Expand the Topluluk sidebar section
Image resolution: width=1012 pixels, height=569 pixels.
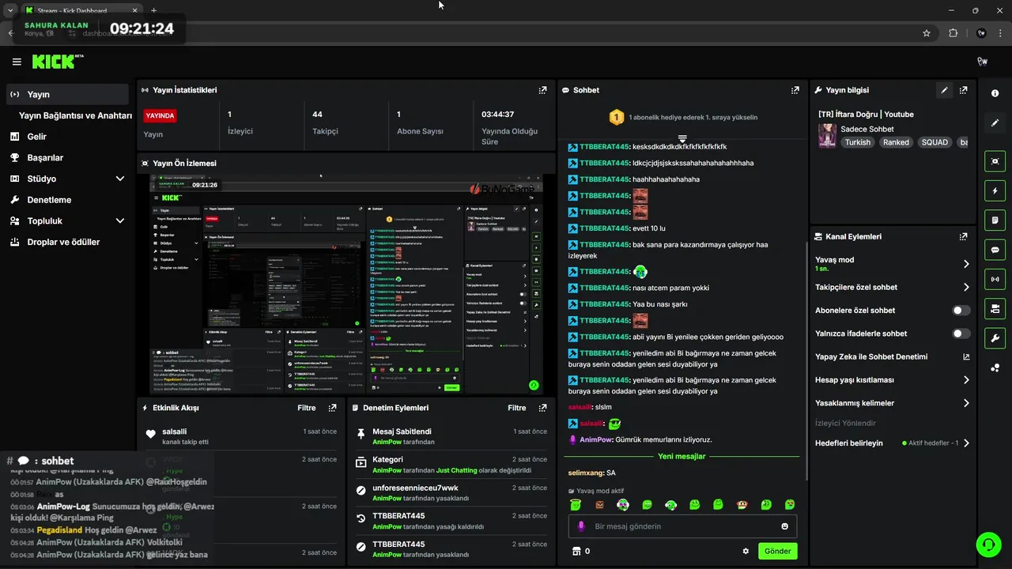tap(120, 221)
